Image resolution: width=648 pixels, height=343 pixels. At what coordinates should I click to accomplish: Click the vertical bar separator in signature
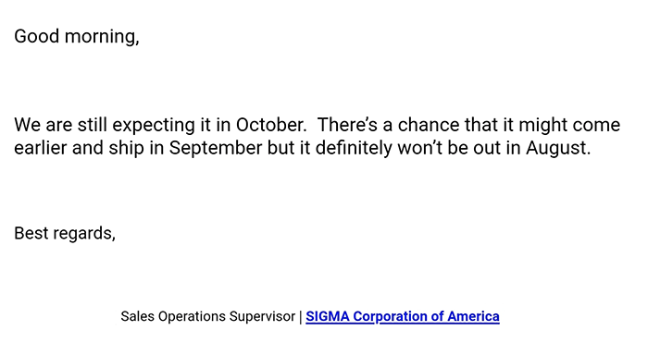pos(301,316)
